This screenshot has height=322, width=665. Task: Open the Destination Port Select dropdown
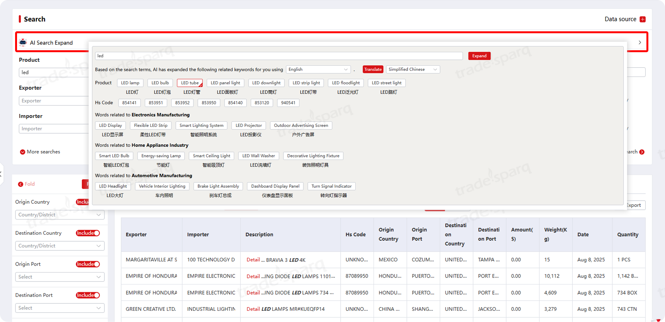60,308
